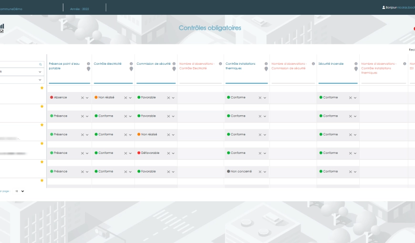
Task: Expand first filter dropdown below search field
Action: (x=40, y=72)
